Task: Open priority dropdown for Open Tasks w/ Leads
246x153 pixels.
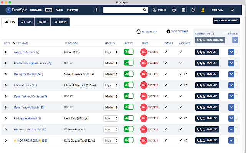Action: coord(111,107)
